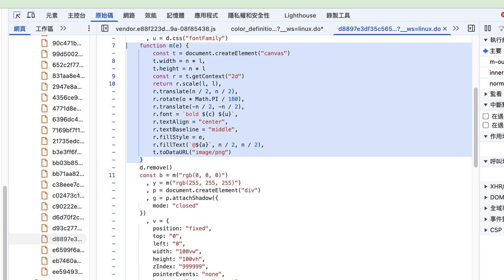This screenshot has width=504, height=280.
Task: Switch to the 元素 panel tab
Action: coord(52,16)
